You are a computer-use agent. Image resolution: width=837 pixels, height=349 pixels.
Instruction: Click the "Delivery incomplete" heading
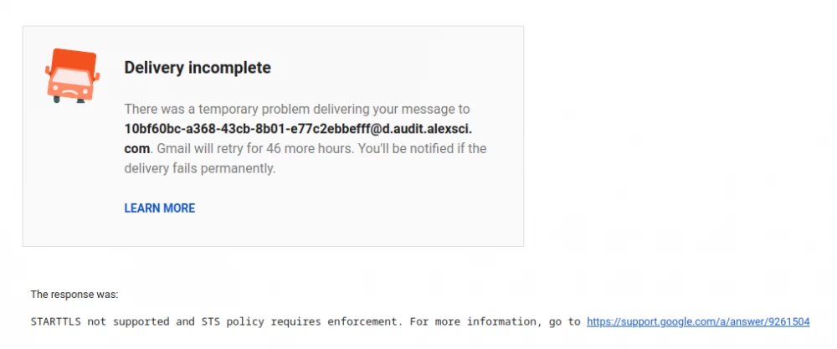198,68
